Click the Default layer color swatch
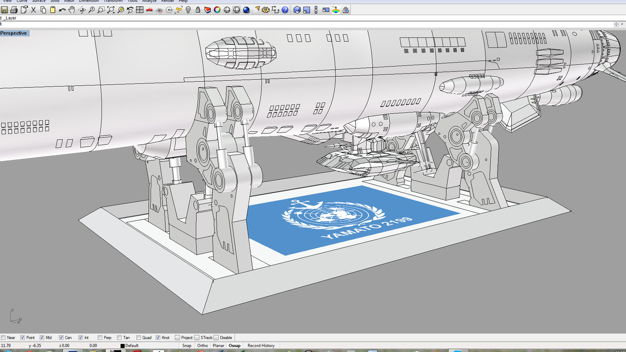 (x=123, y=346)
